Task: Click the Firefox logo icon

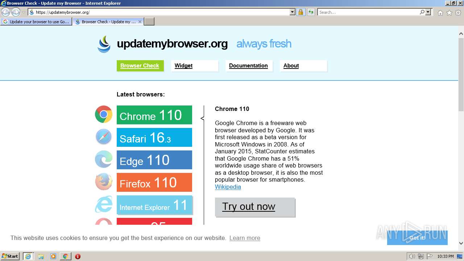Action: tap(104, 182)
